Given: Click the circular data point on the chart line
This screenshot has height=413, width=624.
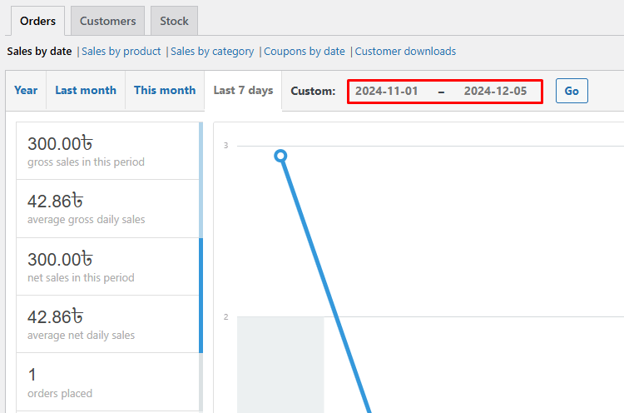Looking at the screenshot, I should tap(280, 156).
